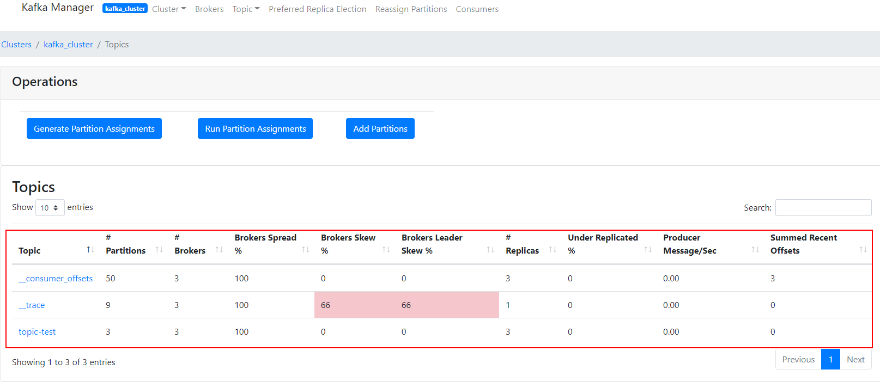Open Preferred Replica Election page

pos(317,9)
